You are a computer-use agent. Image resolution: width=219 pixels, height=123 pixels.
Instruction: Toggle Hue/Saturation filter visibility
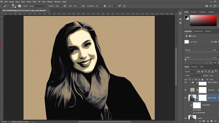tap(194, 113)
